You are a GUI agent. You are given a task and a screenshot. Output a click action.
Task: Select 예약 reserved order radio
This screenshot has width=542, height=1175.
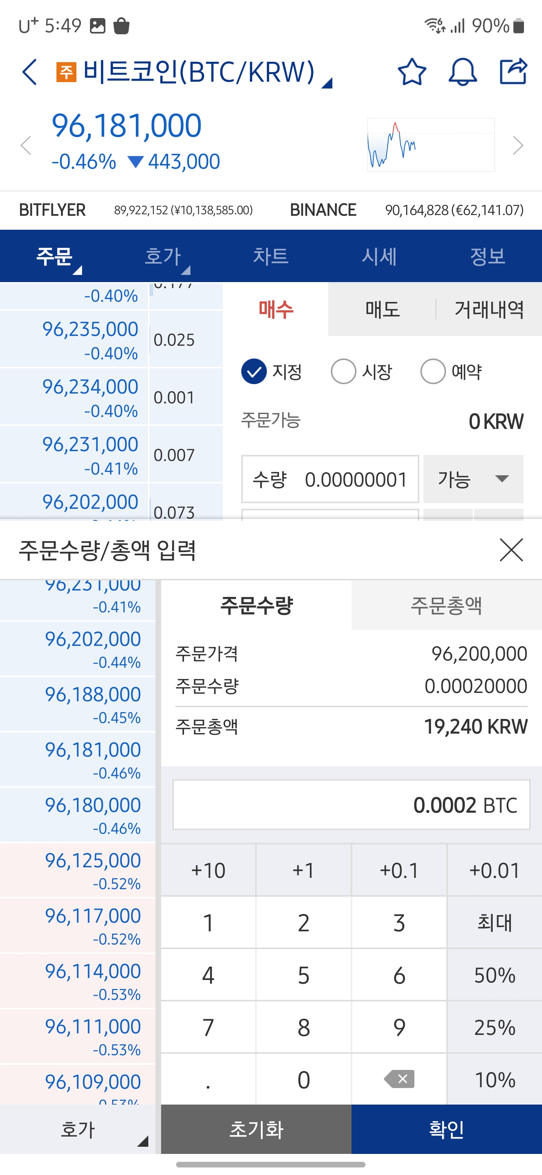click(432, 371)
